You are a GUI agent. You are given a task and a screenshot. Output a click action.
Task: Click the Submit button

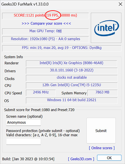[101, 131]
